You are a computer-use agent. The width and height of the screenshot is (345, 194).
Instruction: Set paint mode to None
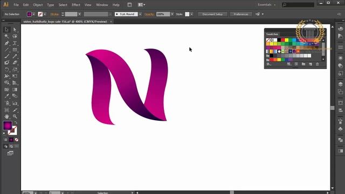pyautogui.click(x=17, y=140)
